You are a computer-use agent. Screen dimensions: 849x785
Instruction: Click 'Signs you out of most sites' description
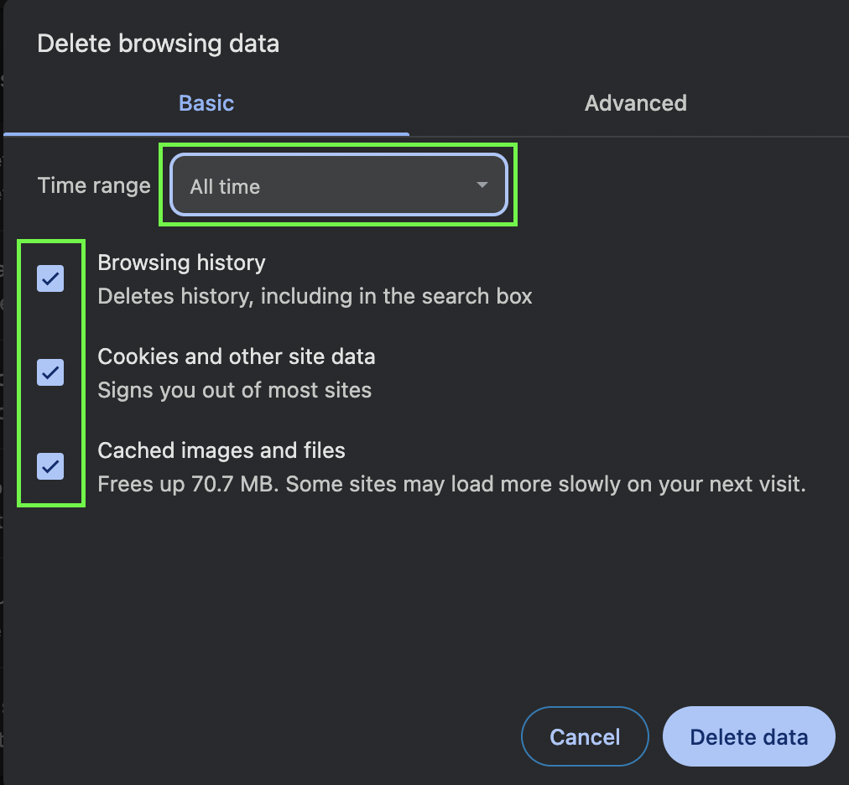pos(234,390)
